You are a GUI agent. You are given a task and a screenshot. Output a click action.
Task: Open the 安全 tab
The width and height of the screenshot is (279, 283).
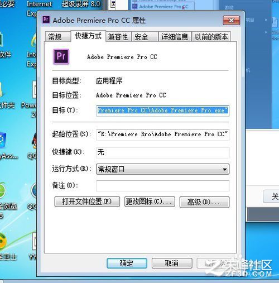pos(145,37)
